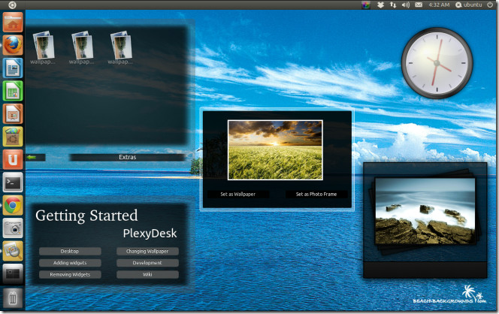Click the Extras folder bar
Viewport: 499px width, 314px height.
point(127,157)
